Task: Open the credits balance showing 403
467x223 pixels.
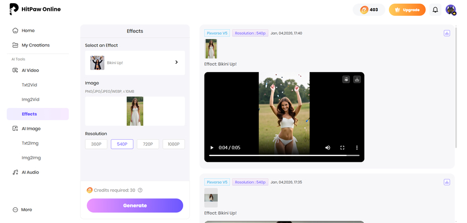Action: point(369,10)
